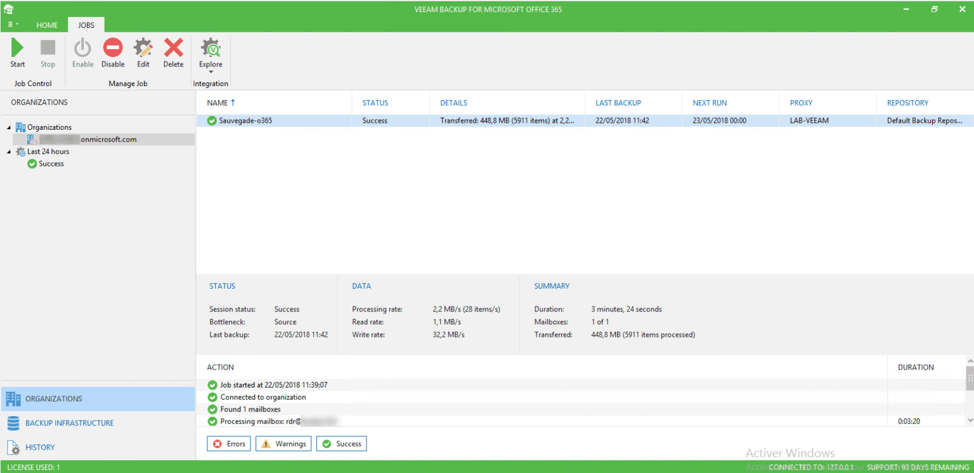Toggle the Errors filter
The width and height of the screenshot is (974, 473).
pos(229,444)
